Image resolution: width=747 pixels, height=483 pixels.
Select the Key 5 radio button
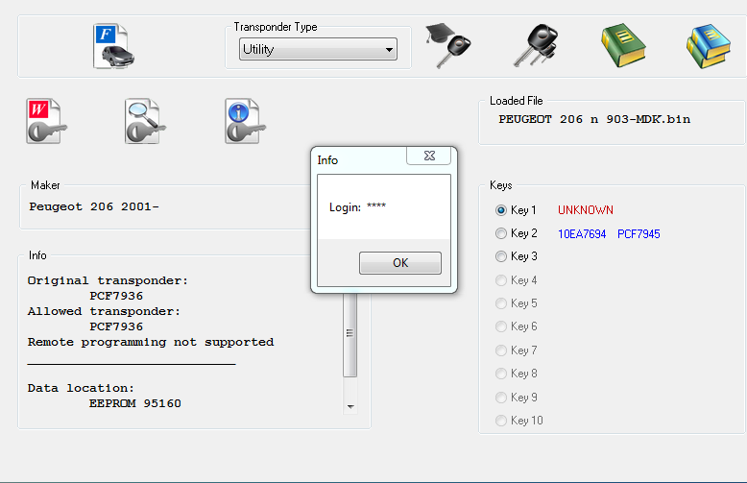coord(500,302)
